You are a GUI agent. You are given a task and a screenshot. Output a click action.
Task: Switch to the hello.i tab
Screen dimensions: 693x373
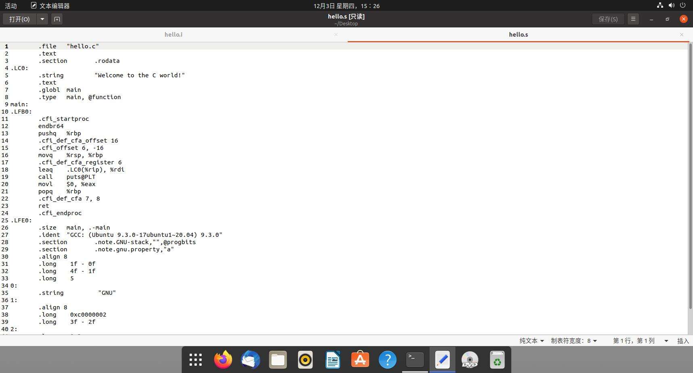click(173, 35)
